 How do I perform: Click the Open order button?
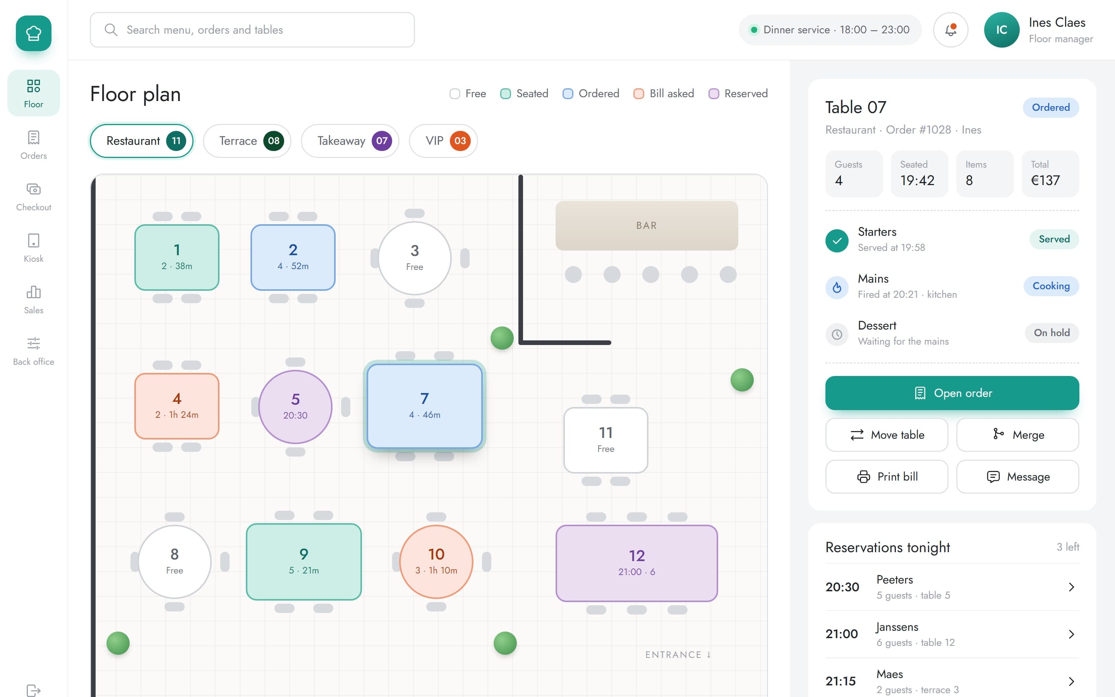[952, 393]
